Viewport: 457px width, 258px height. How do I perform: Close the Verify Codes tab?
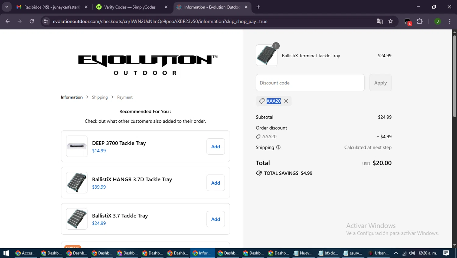click(x=166, y=7)
